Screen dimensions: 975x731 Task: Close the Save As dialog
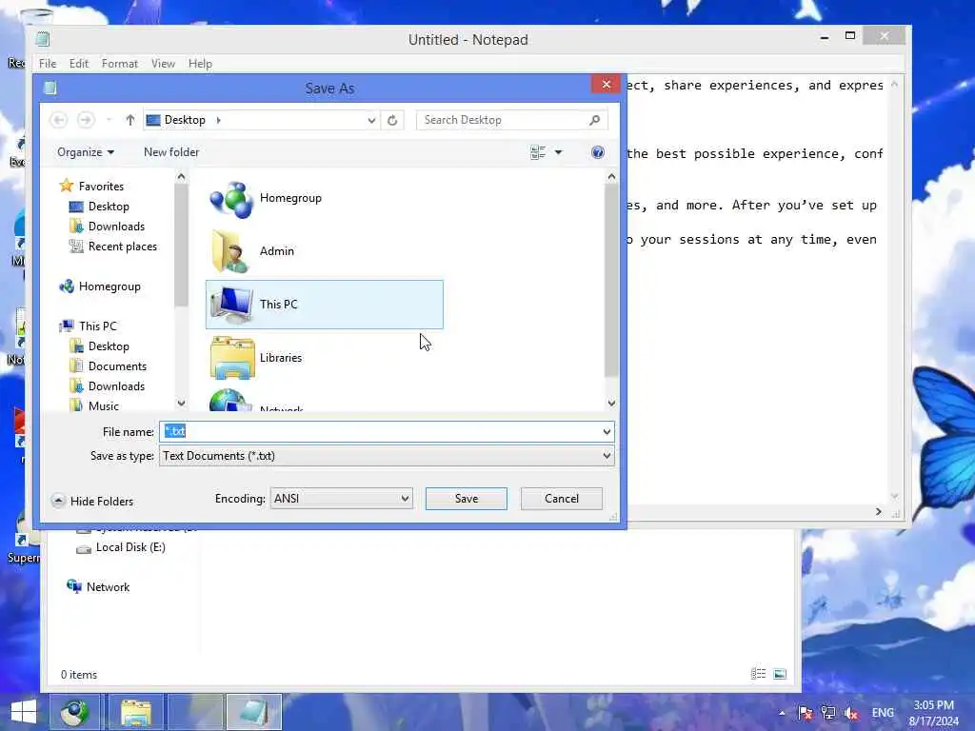[x=607, y=84]
